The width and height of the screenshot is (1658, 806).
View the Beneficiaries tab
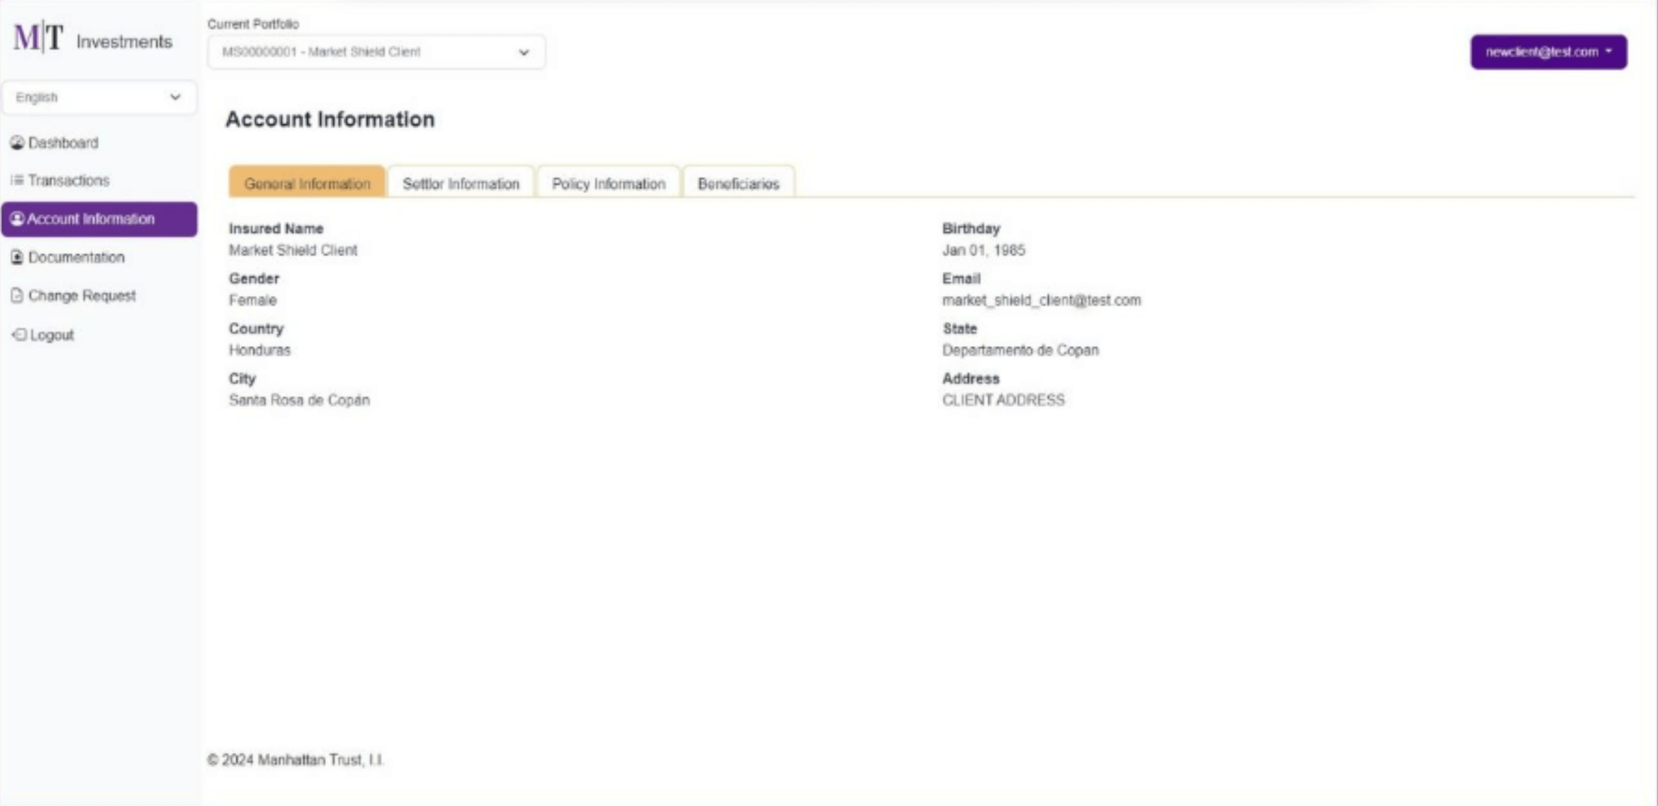pos(739,183)
